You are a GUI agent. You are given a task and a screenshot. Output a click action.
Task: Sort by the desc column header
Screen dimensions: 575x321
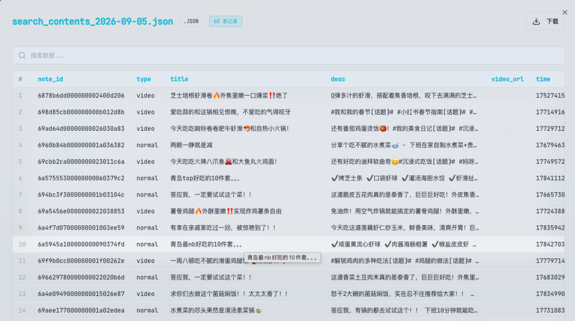pyautogui.click(x=338, y=79)
